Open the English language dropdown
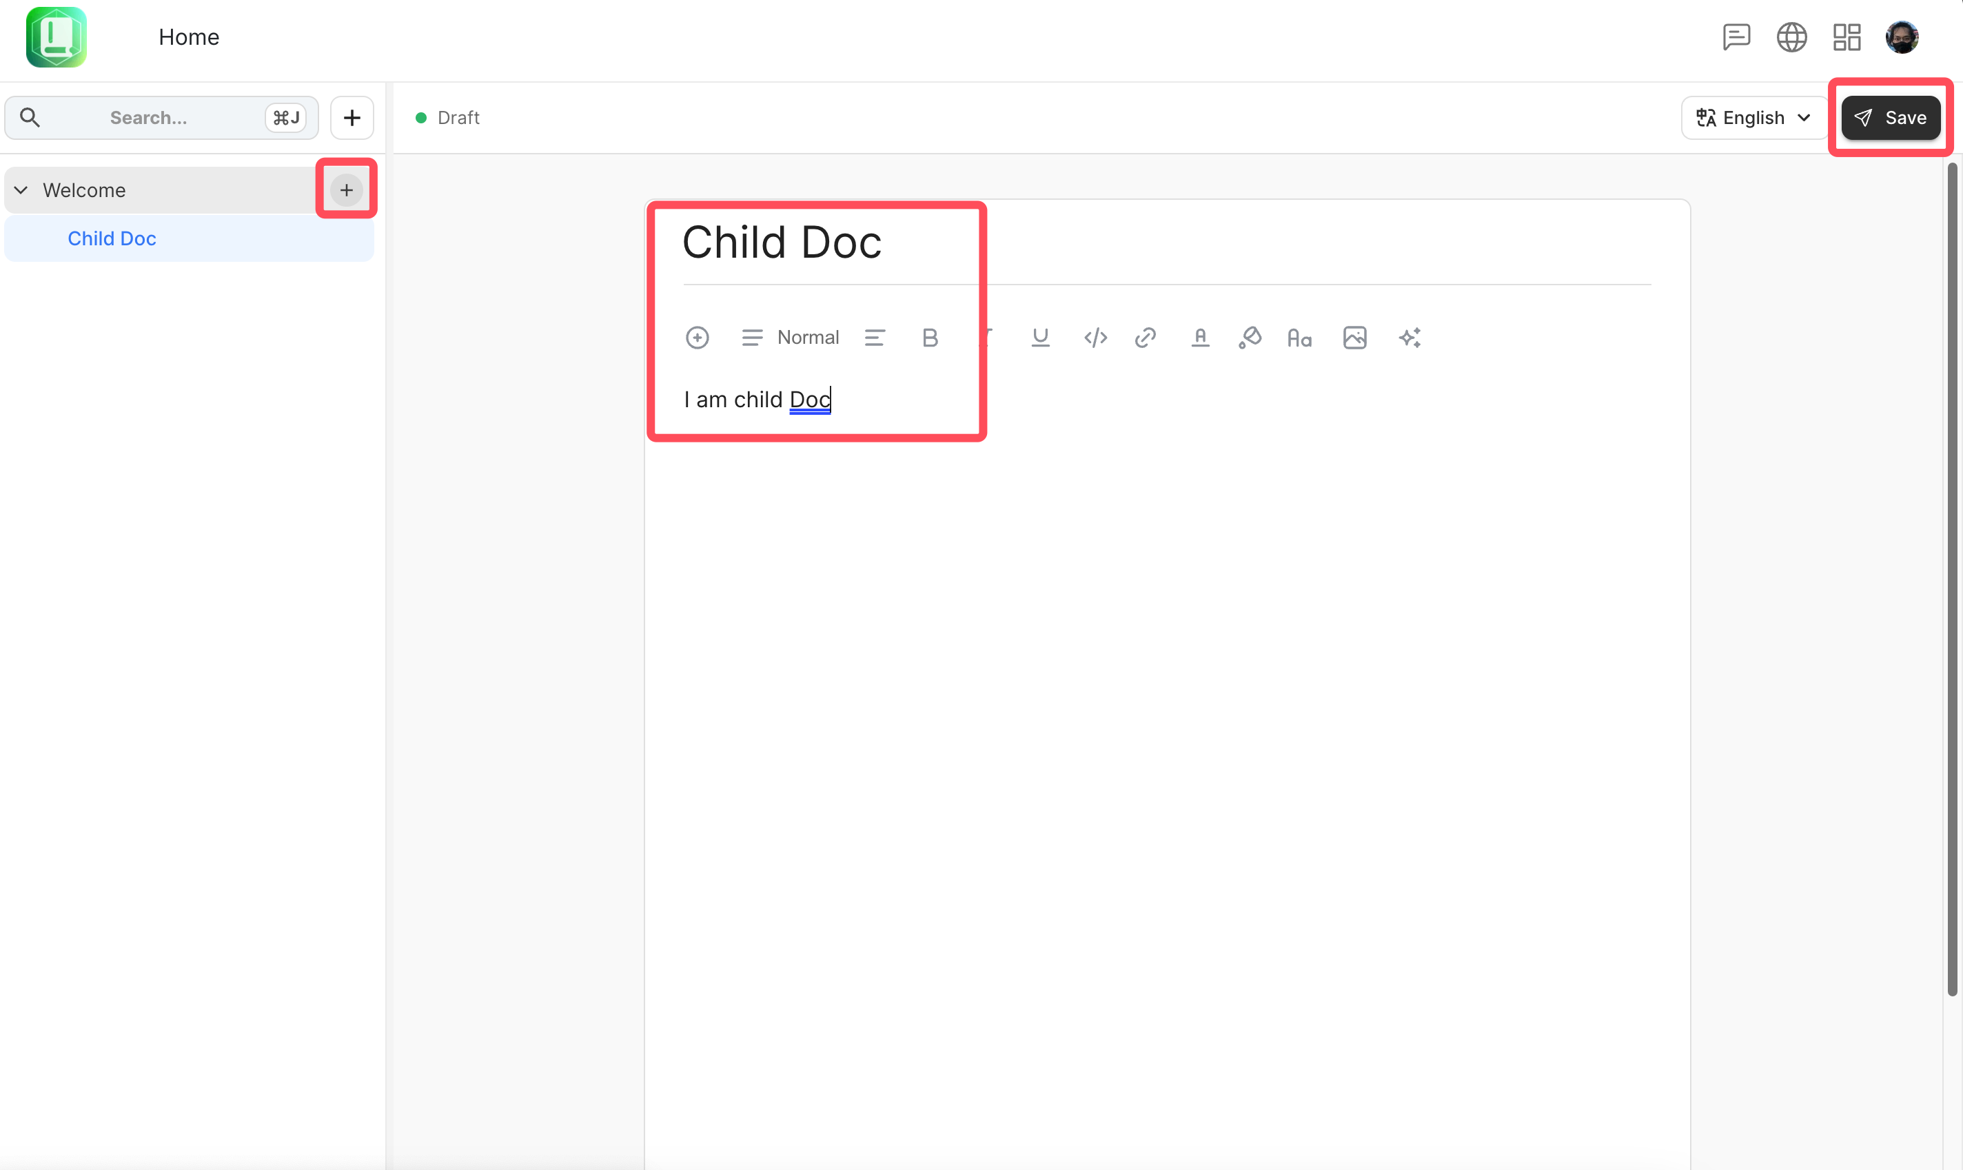 point(1753,117)
